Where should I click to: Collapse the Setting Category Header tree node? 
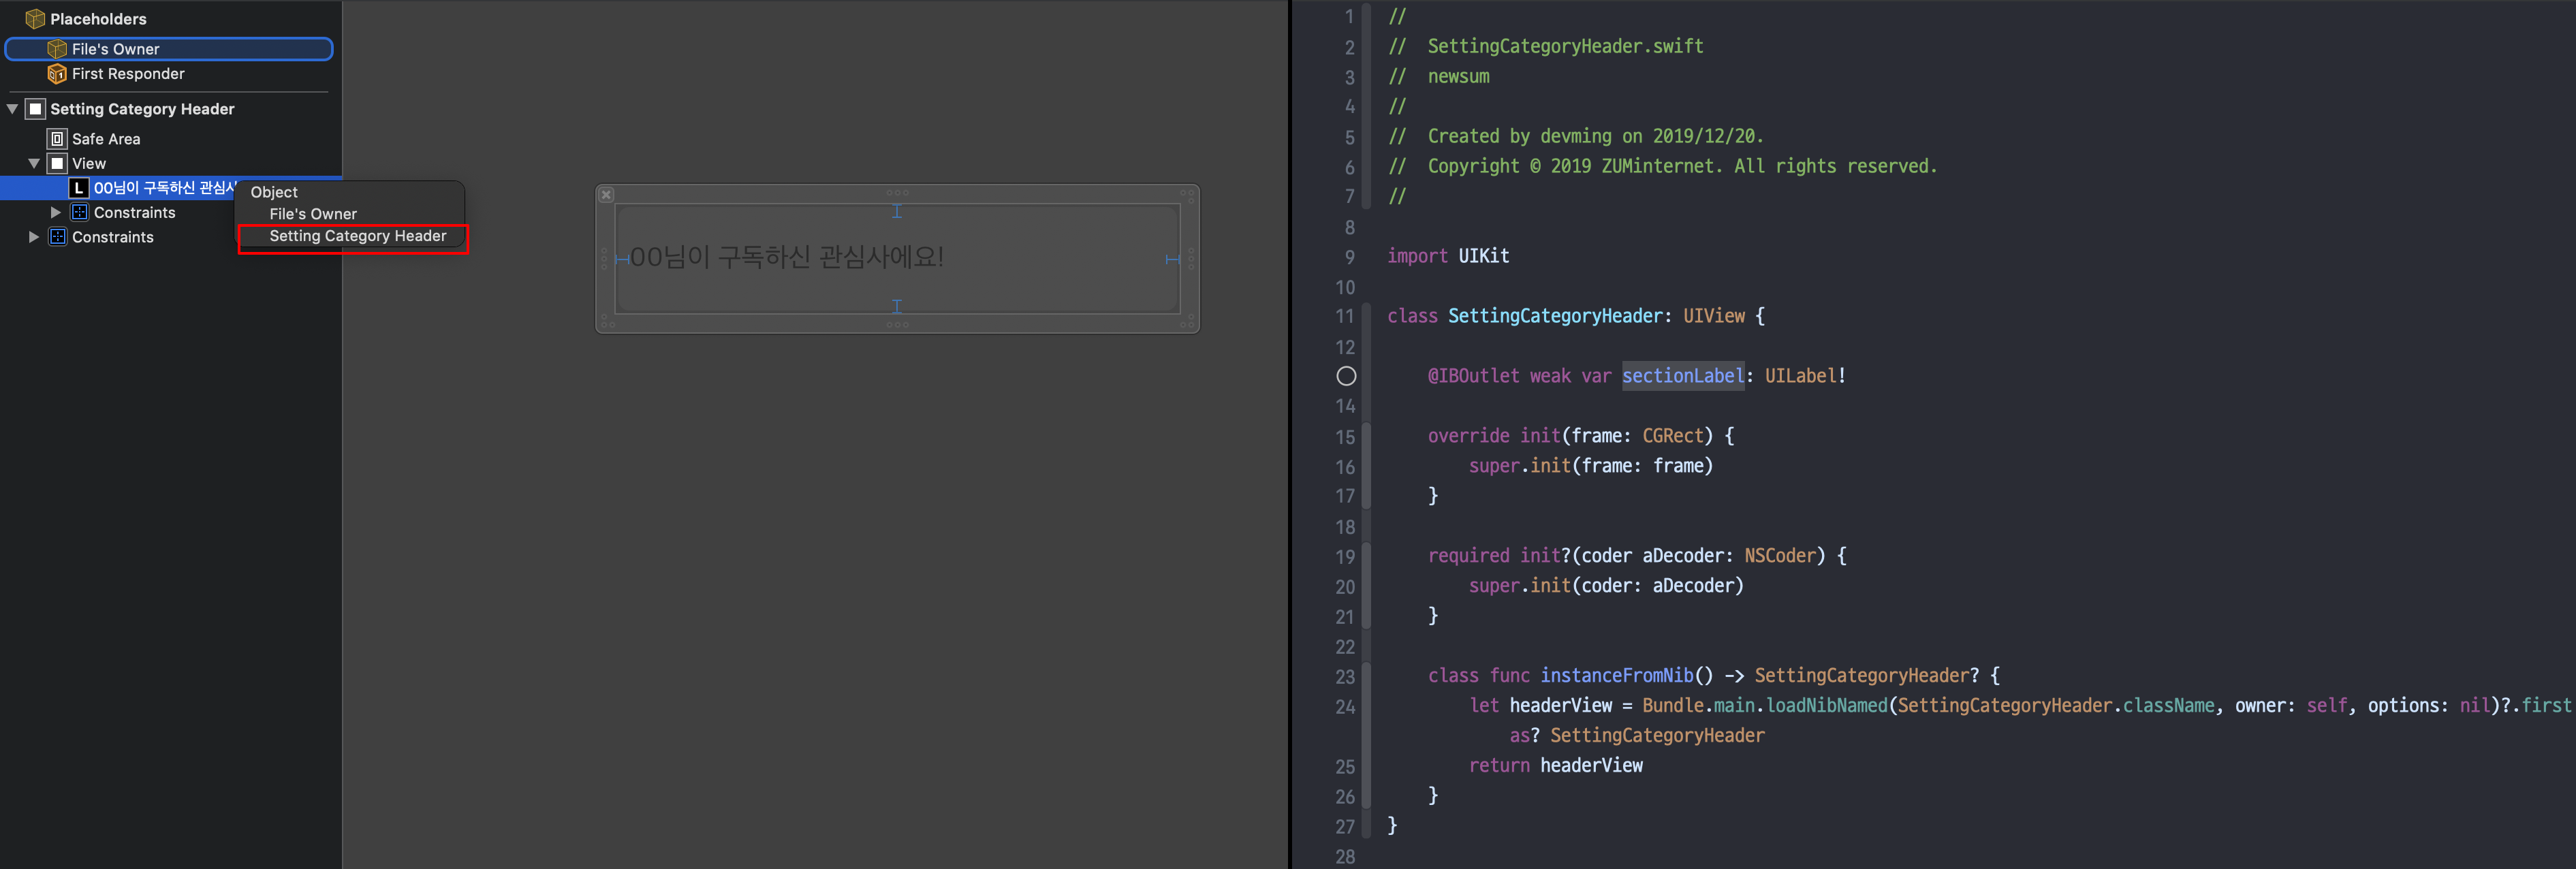[x=13, y=109]
